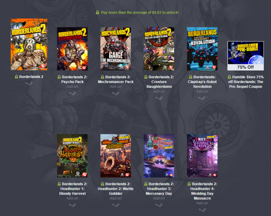Open the Bloody Harvest cover art
Viewport: 271px width, 216px height.
click(72, 156)
